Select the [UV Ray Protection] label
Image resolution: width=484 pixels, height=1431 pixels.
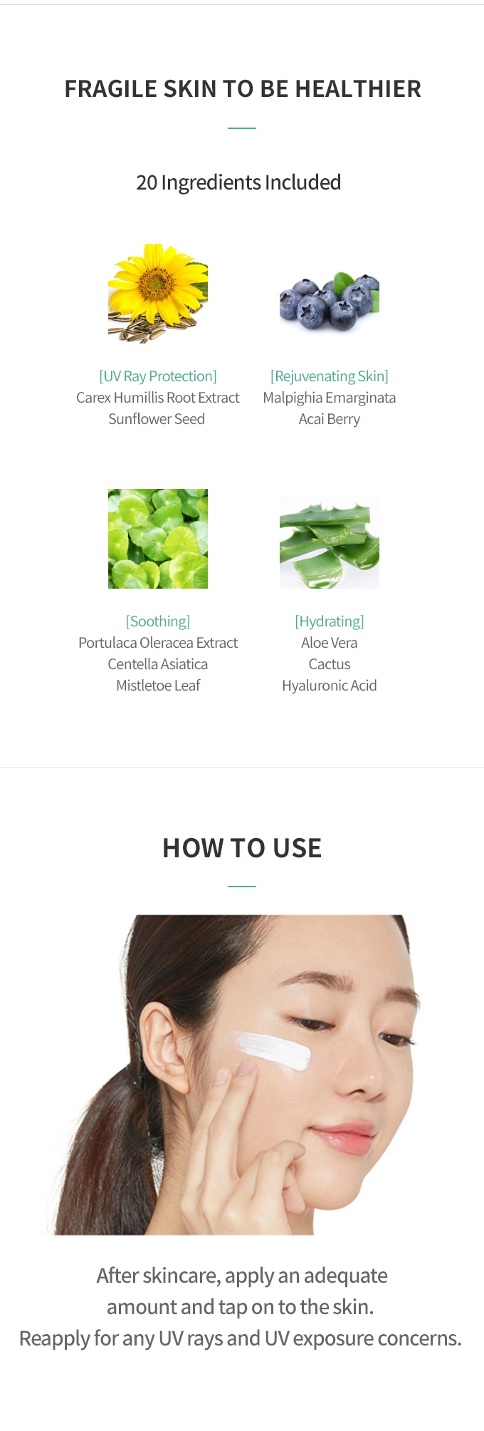(x=158, y=376)
